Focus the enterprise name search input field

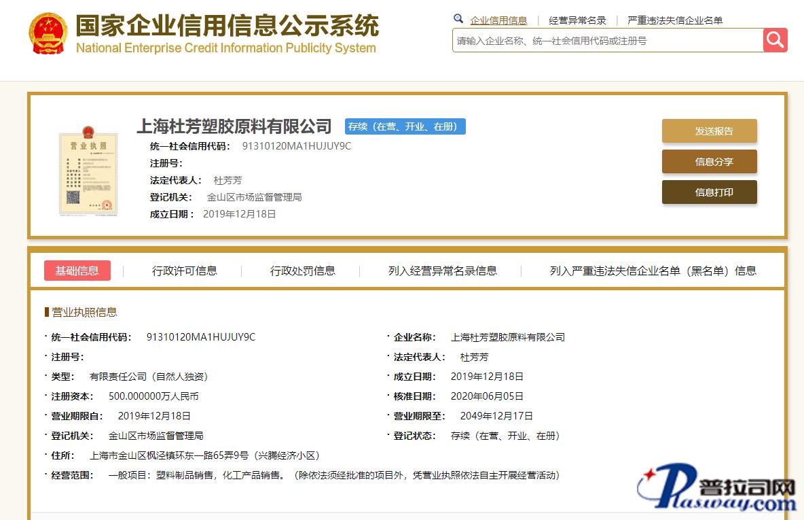point(607,41)
